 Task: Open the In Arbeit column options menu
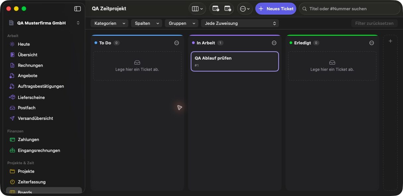tap(274, 43)
